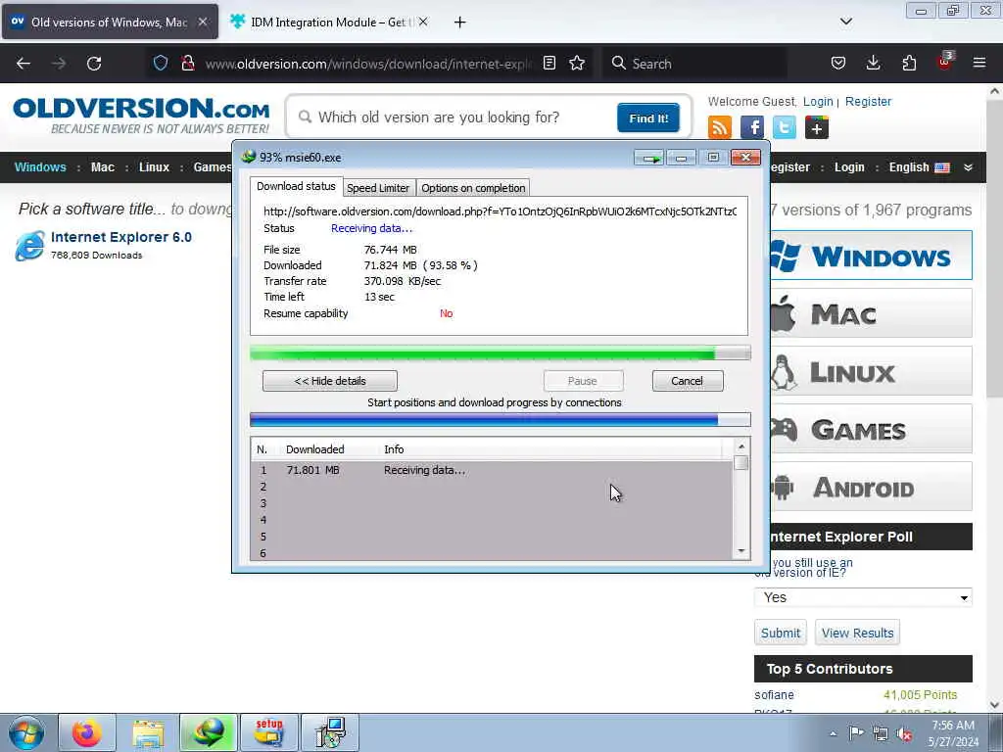This screenshot has height=752, width=1003.
Task: Open the Windows nav menu item
Action: point(40,167)
